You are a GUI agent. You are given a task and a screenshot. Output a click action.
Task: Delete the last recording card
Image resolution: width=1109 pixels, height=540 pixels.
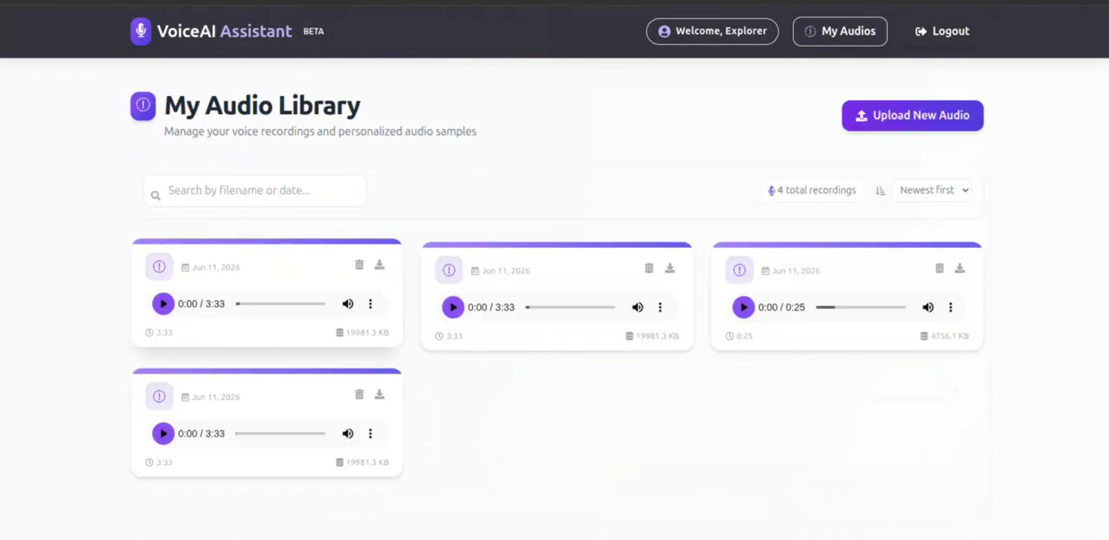(x=359, y=394)
